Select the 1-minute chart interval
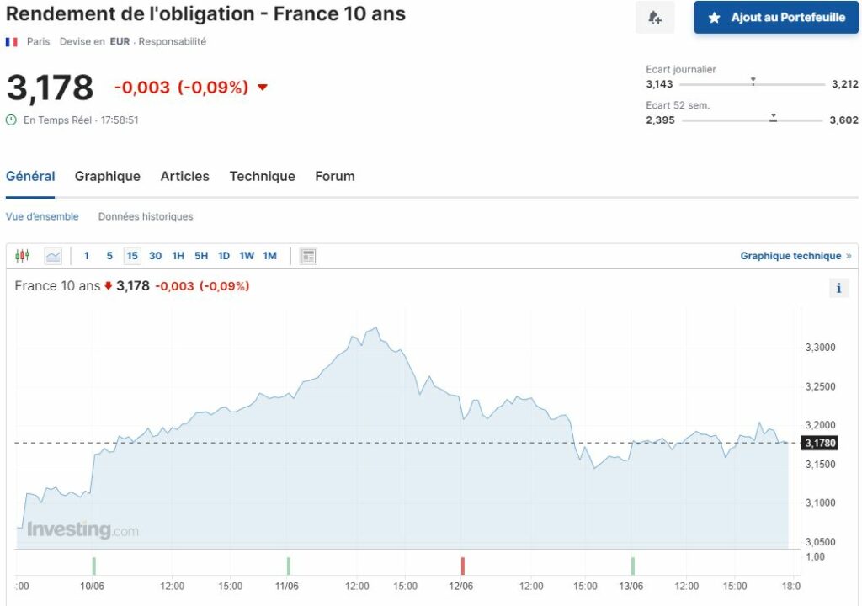 87,256
